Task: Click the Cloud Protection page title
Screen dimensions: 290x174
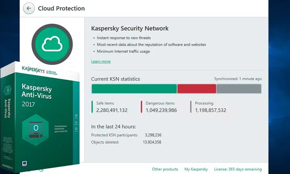Action: tap(61, 9)
